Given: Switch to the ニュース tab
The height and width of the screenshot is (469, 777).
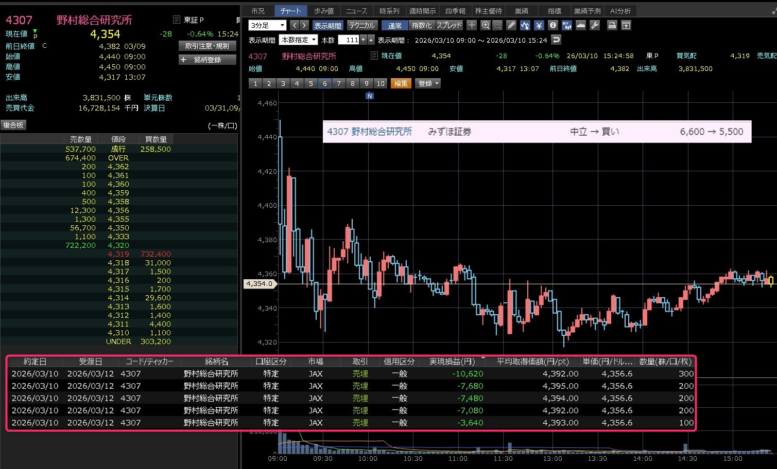Looking at the screenshot, I should click(x=356, y=11).
